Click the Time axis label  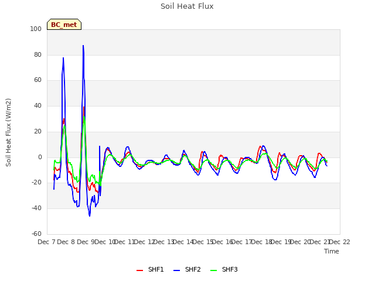(332, 251)
